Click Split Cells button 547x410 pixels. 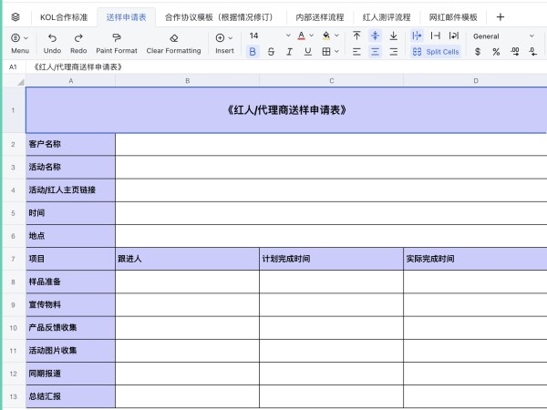[436, 52]
